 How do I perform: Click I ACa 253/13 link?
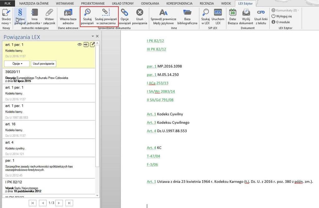[157, 83]
